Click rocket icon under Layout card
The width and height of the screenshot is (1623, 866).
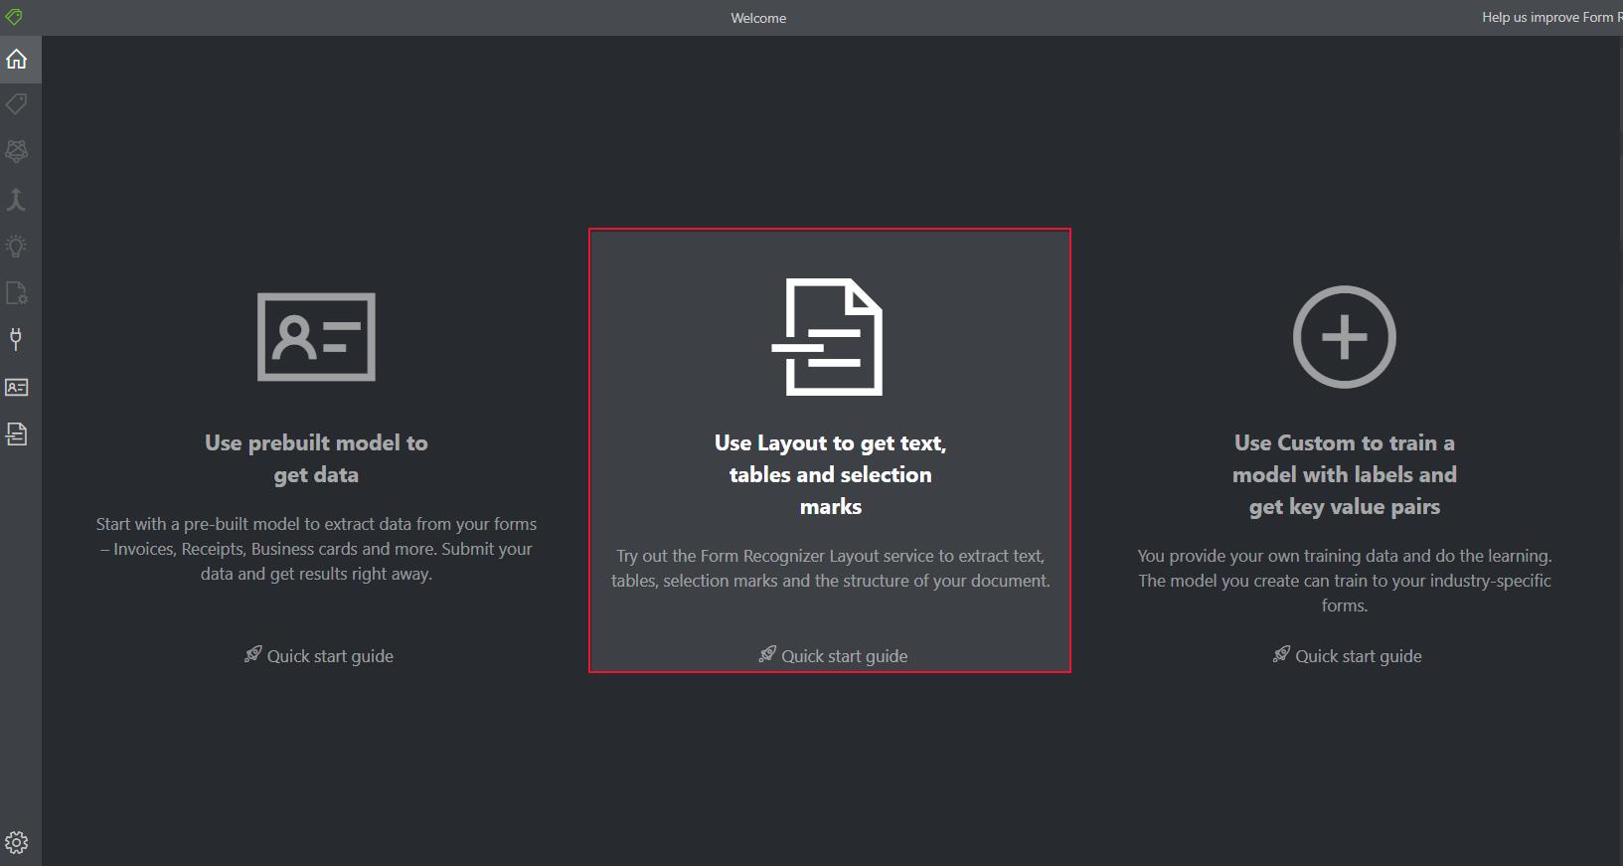coord(767,654)
